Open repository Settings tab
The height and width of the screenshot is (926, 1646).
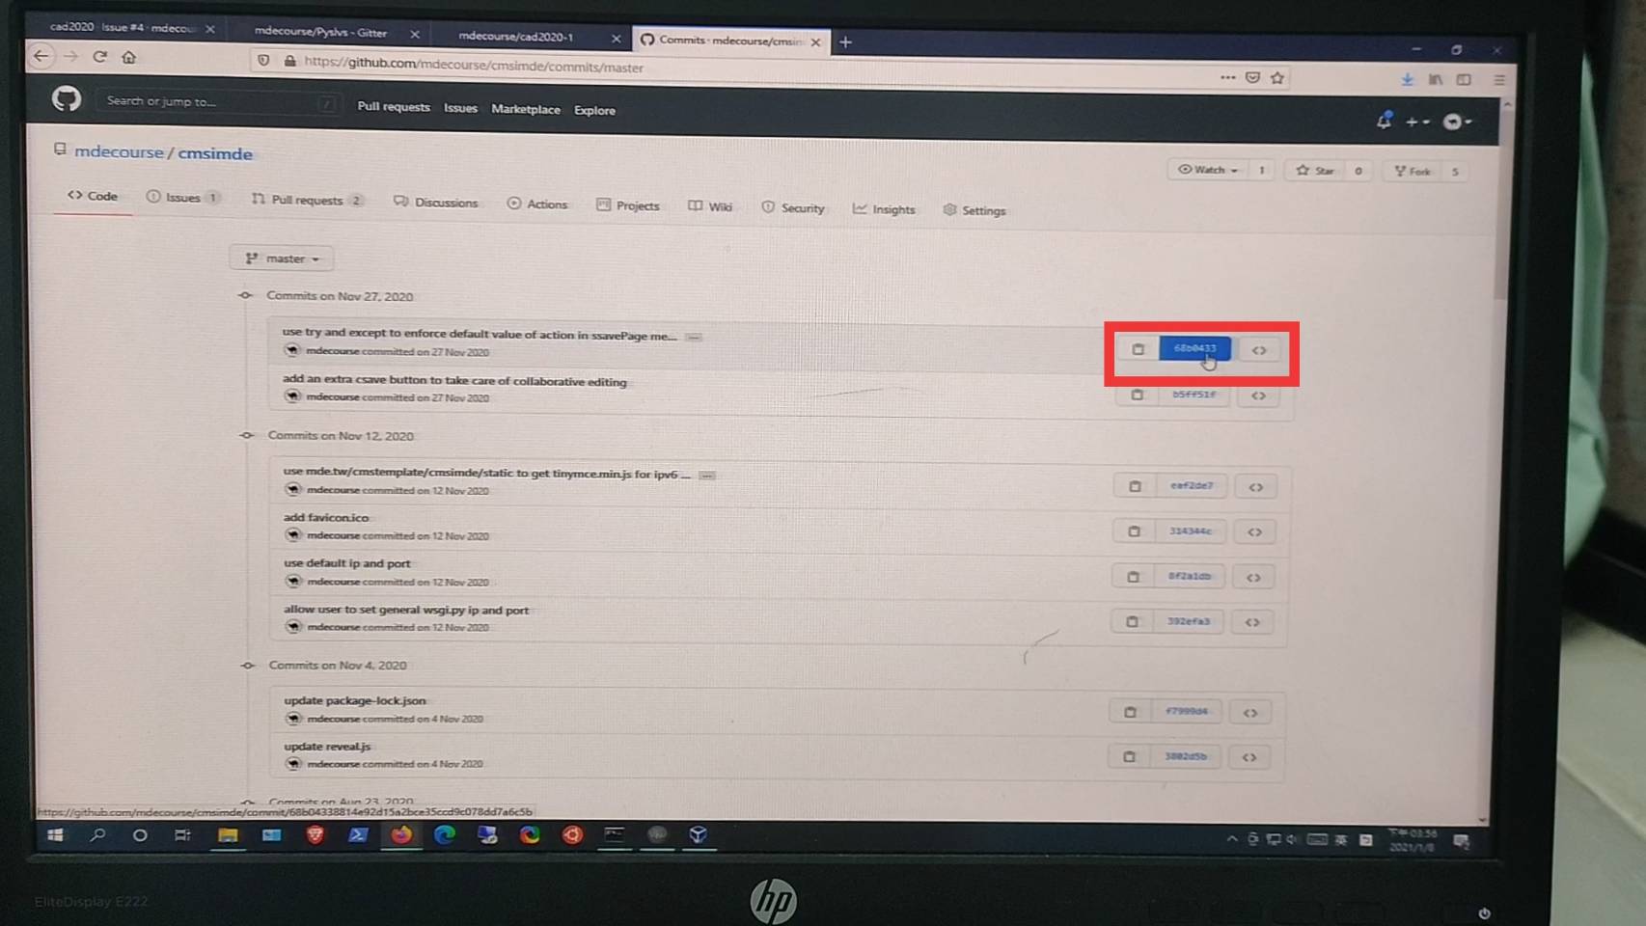[x=974, y=210]
